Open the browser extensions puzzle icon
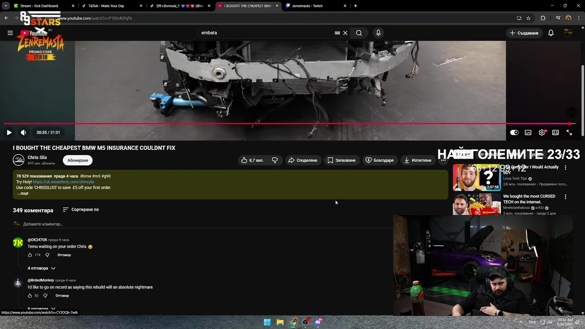This screenshot has height=329, width=585. 543,18
